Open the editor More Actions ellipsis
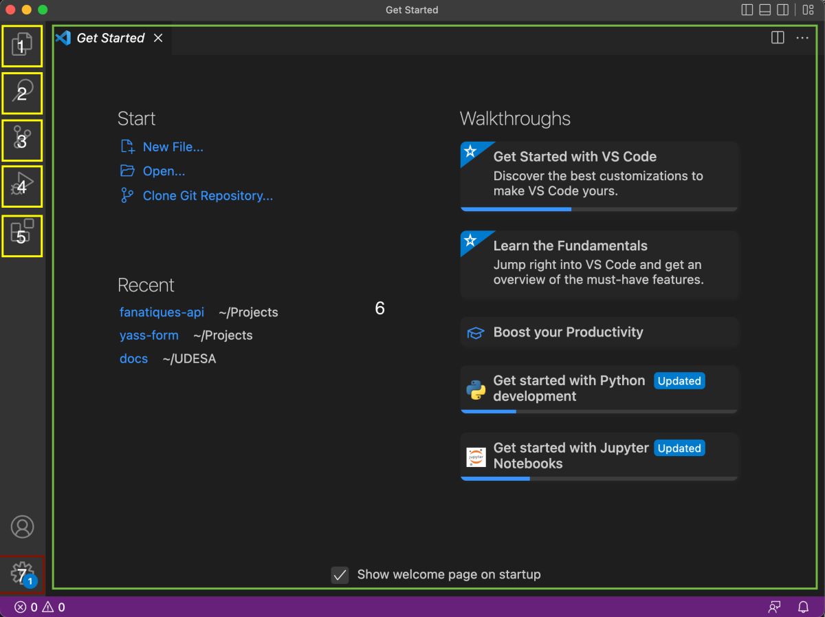Screen dimensions: 825x617 802,38
